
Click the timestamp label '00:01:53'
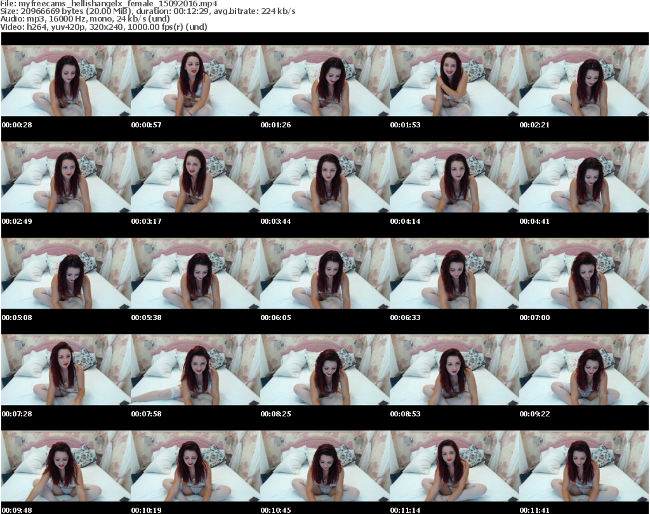[405, 125]
